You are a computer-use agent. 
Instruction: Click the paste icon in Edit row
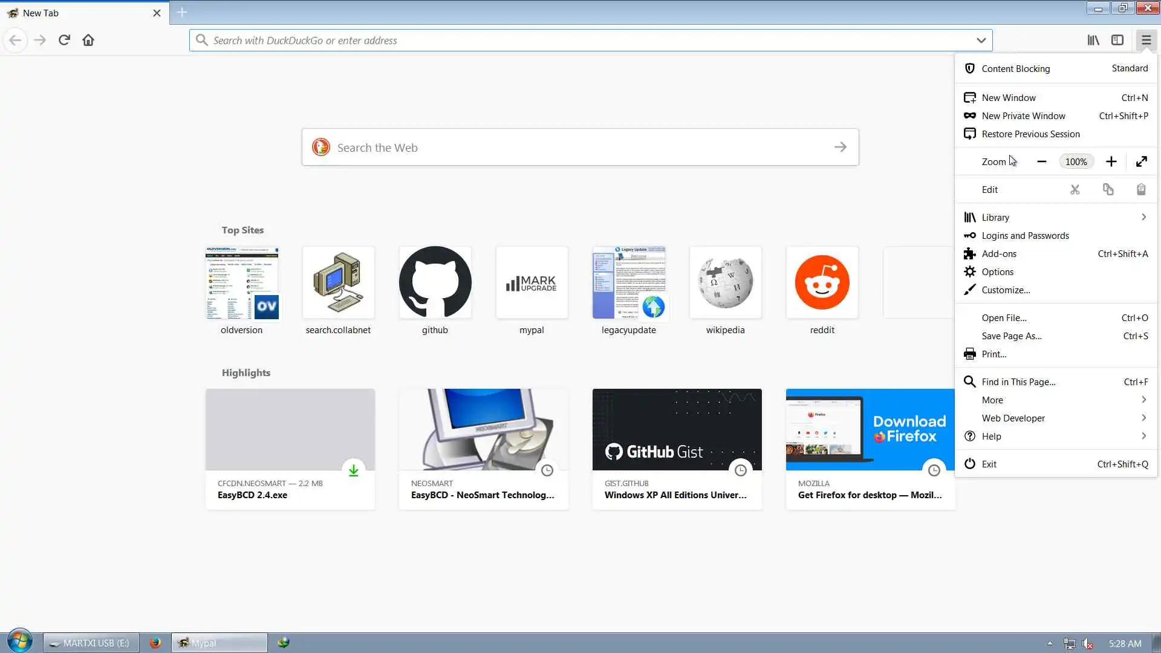coord(1140,189)
